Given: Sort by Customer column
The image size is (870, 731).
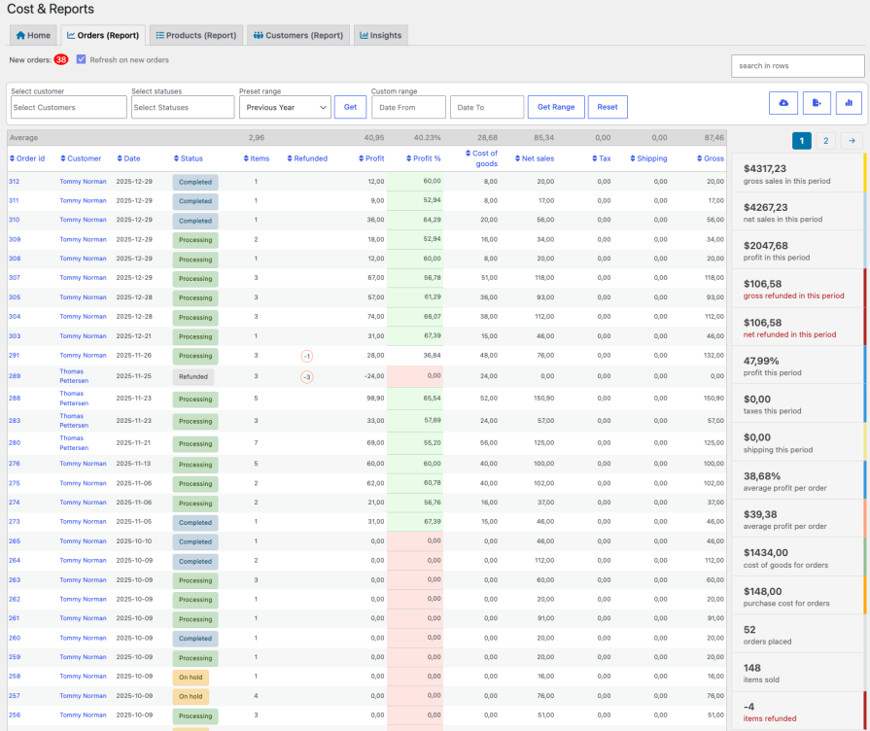Looking at the screenshot, I should tap(81, 158).
